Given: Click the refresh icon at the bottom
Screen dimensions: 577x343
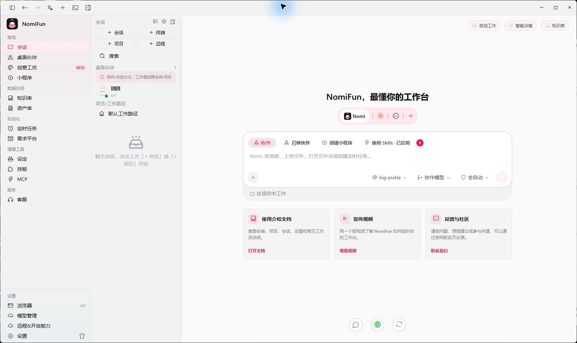Looking at the screenshot, I should coord(399,325).
